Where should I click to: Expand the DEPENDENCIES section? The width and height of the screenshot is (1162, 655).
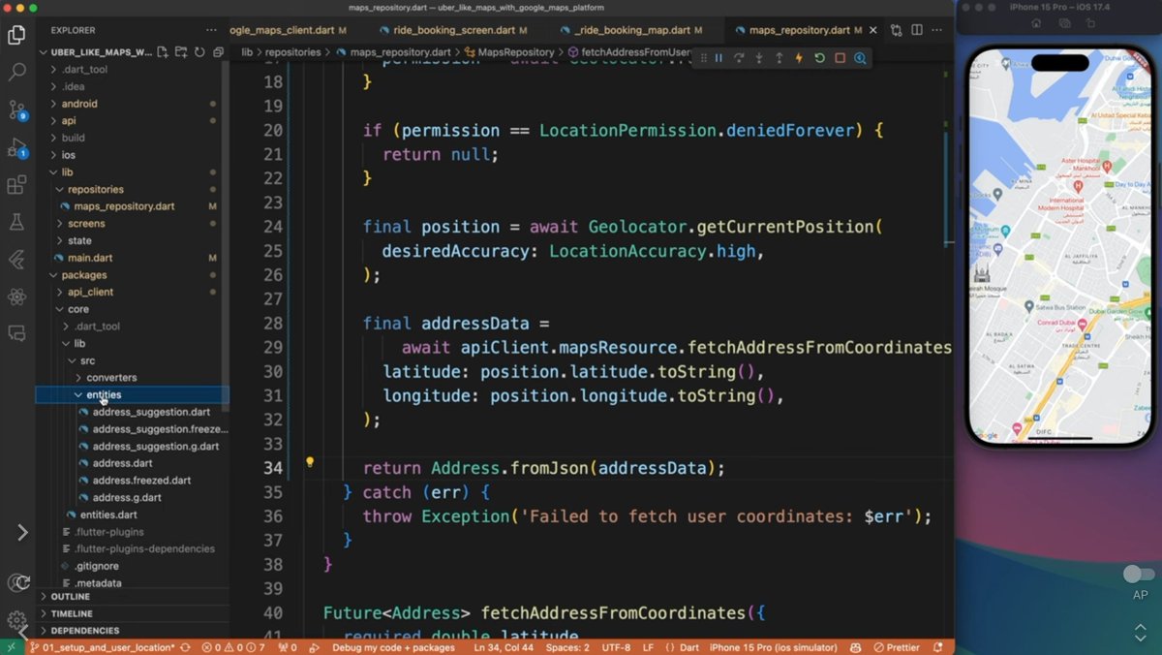coord(132,631)
